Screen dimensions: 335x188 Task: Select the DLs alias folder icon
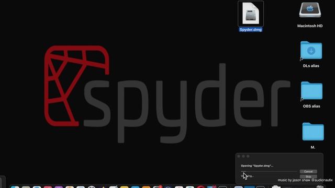[311, 51]
